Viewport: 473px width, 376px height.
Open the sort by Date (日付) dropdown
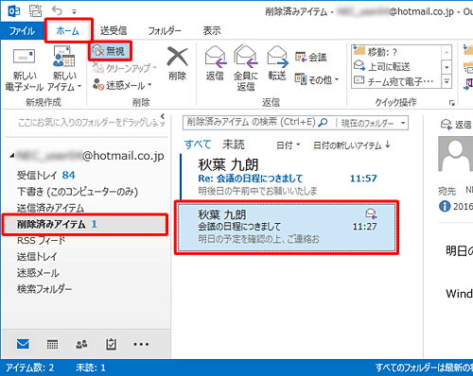pyautogui.click(x=289, y=145)
